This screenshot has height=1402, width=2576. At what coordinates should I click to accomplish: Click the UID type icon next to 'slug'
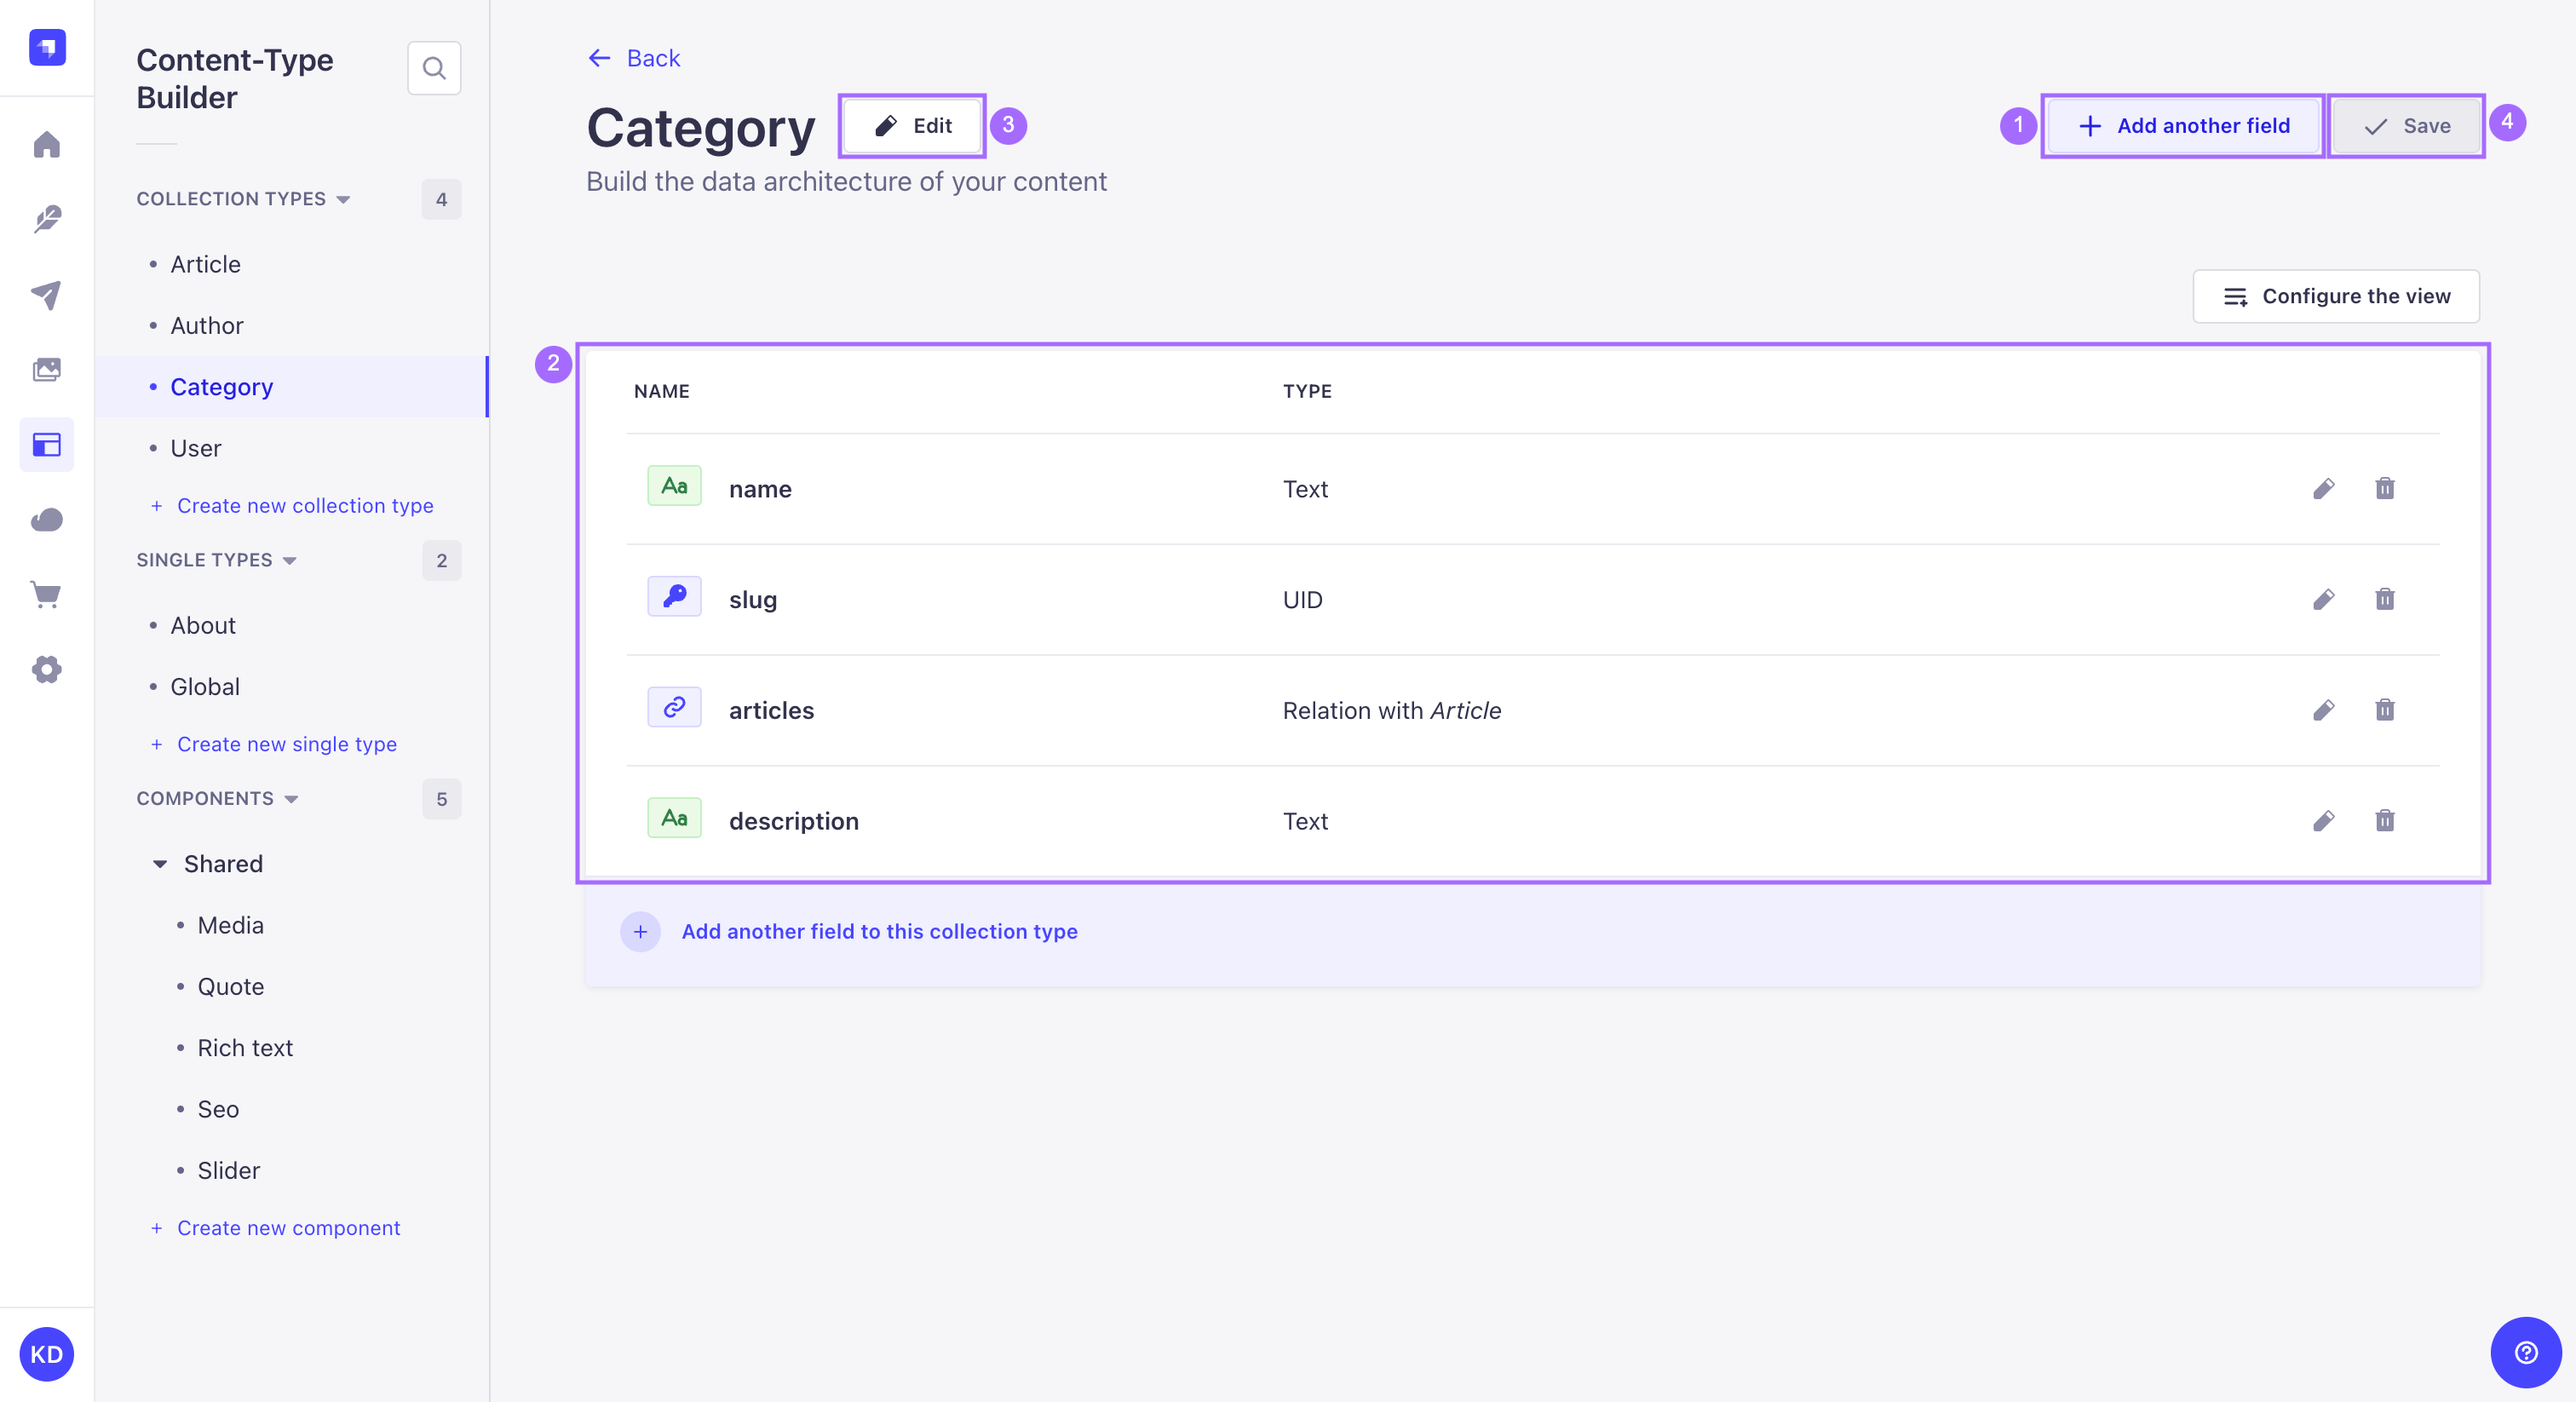pos(673,597)
